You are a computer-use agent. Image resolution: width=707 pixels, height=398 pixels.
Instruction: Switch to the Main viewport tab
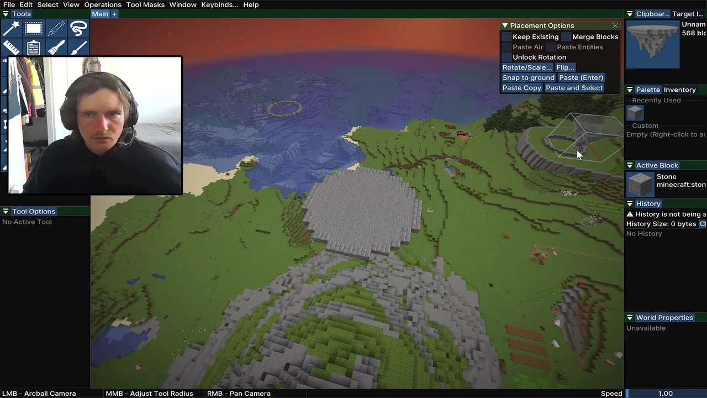[100, 14]
